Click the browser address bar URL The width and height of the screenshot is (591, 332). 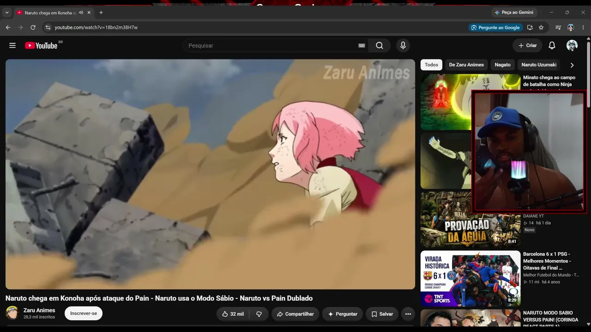pos(96,28)
